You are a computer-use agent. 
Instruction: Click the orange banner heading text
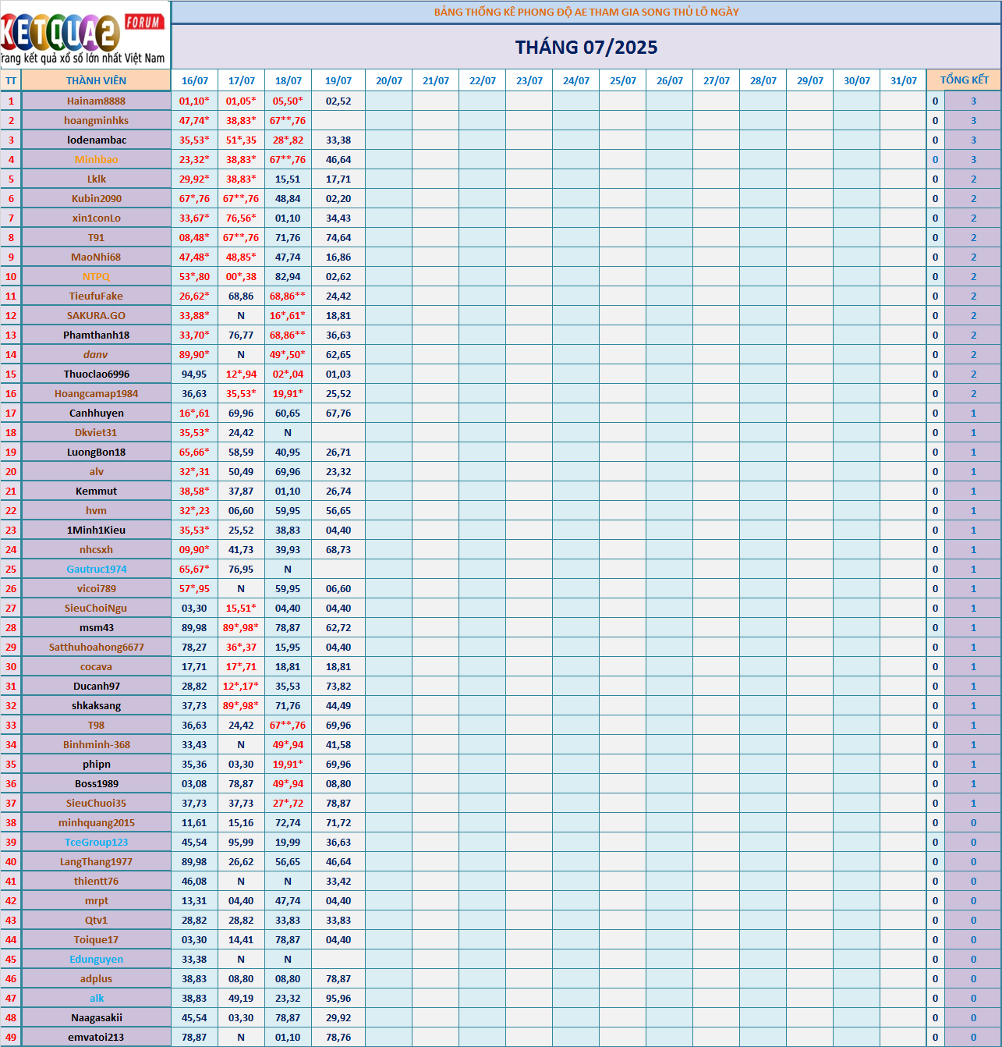586,12
